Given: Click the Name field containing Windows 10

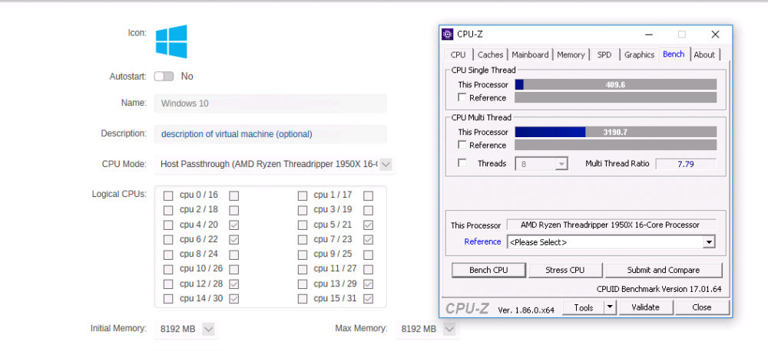Looking at the screenshot, I should [270, 103].
